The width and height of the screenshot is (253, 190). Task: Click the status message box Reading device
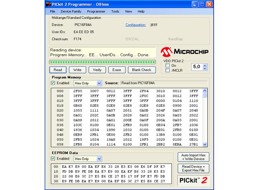tap(103, 52)
